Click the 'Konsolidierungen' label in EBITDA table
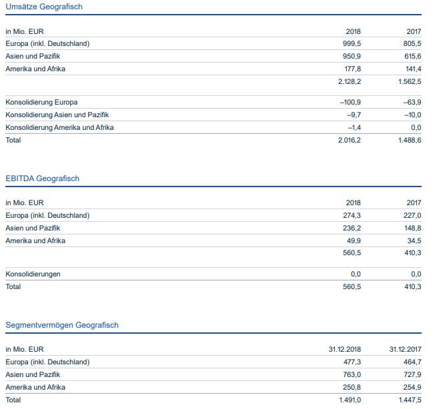Viewport: 437px width, 409px height. (x=33, y=274)
